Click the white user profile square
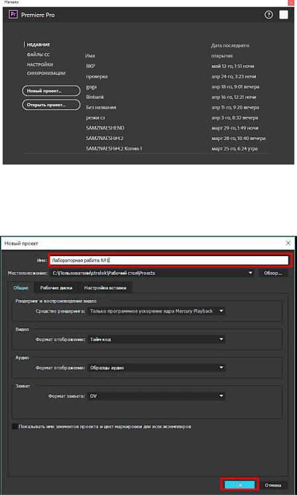 [284, 15]
